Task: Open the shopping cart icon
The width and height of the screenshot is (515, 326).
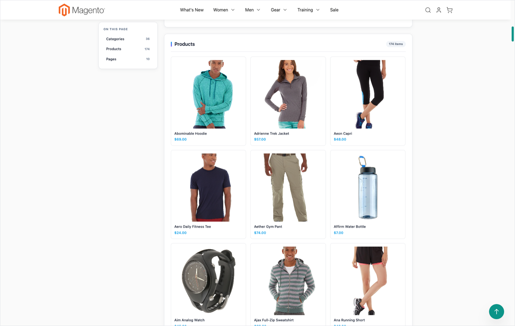Action: [x=449, y=10]
